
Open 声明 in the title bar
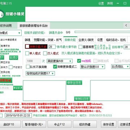(x=110, y=4)
